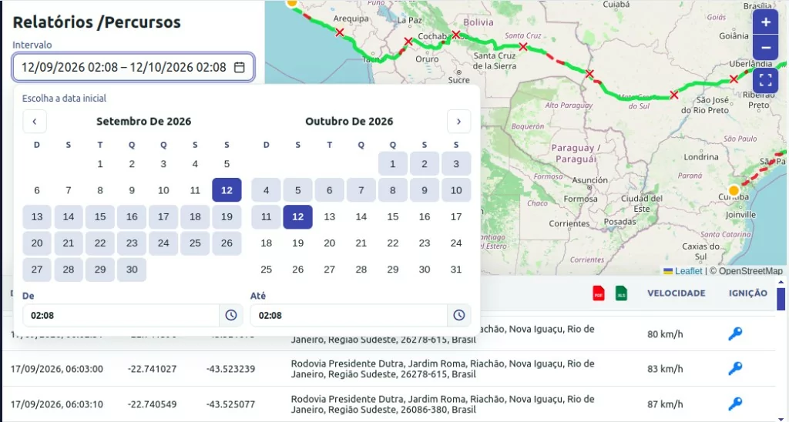Click timestamp 17/09/2026, 06:03:00

[x=57, y=369]
